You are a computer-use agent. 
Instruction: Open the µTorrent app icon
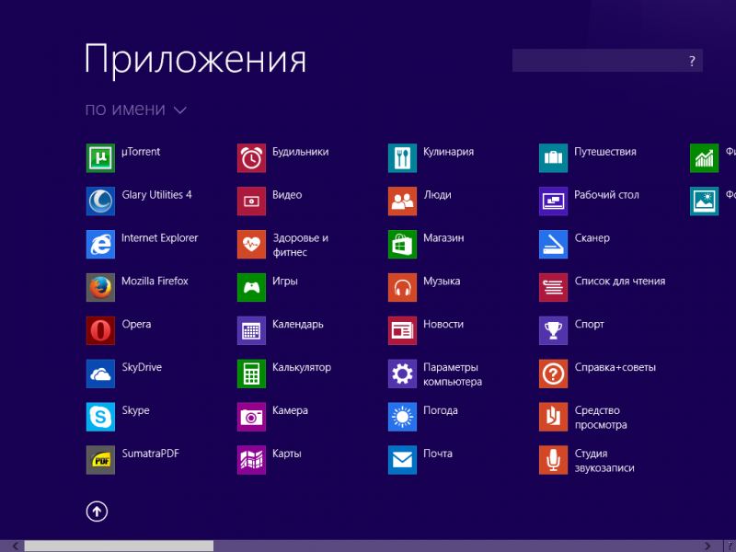click(100, 158)
